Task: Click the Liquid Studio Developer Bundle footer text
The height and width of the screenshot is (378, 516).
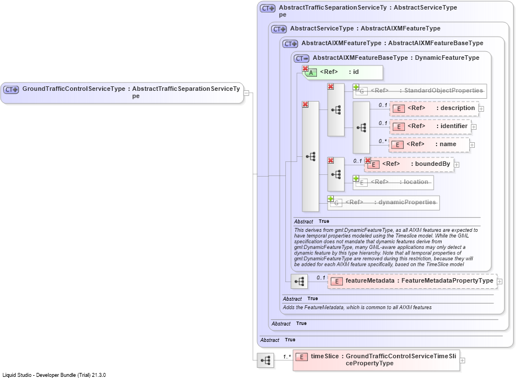Action: (54, 375)
